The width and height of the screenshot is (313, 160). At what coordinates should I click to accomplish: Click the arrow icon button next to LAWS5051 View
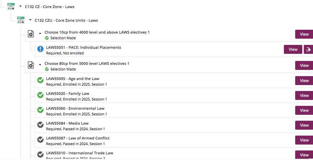(309, 49)
